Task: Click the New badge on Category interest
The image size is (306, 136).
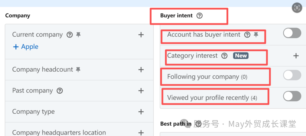Action: 241,56
